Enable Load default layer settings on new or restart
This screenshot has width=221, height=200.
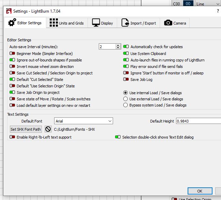(12, 105)
